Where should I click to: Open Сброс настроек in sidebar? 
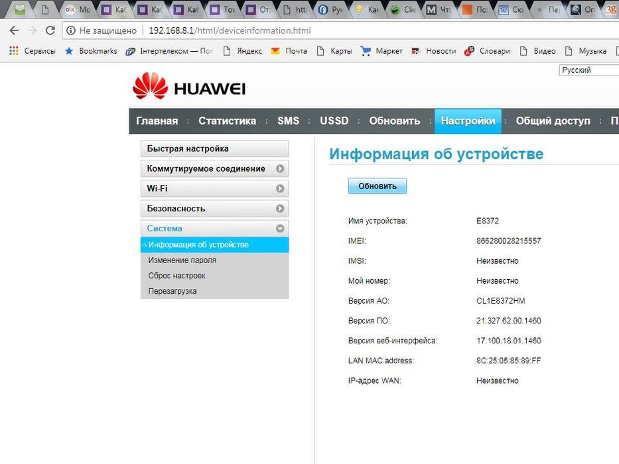pyautogui.click(x=176, y=275)
